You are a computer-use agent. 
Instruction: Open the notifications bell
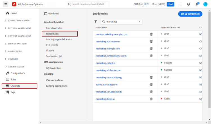(x=197, y=4)
